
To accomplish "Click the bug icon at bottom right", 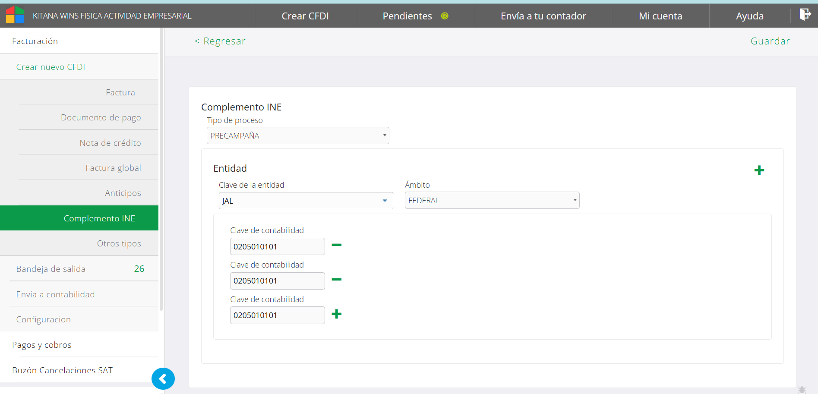I will 802,390.
